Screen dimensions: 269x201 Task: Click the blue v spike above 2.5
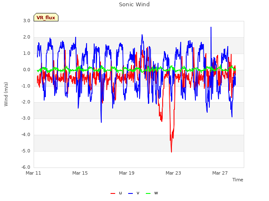pos(211,27)
